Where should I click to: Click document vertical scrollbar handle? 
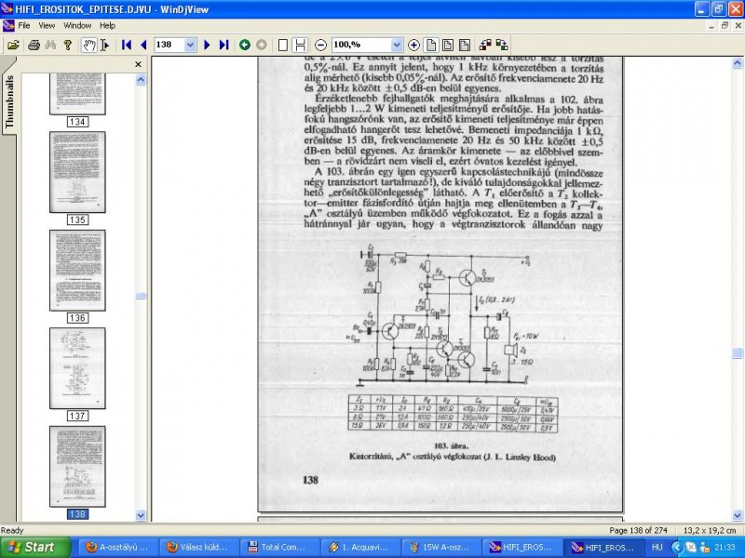pyautogui.click(x=738, y=353)
